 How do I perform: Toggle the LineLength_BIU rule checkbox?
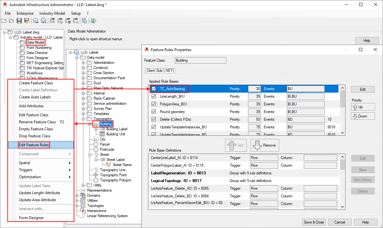154,96
